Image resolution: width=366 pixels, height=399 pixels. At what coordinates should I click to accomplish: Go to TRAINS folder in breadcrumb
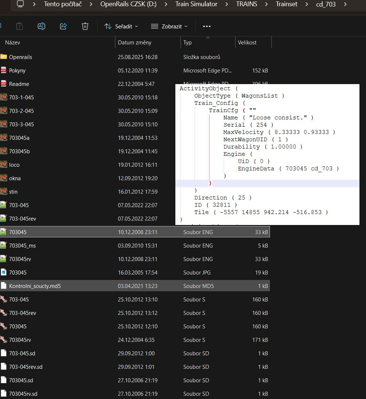[246, 4]
